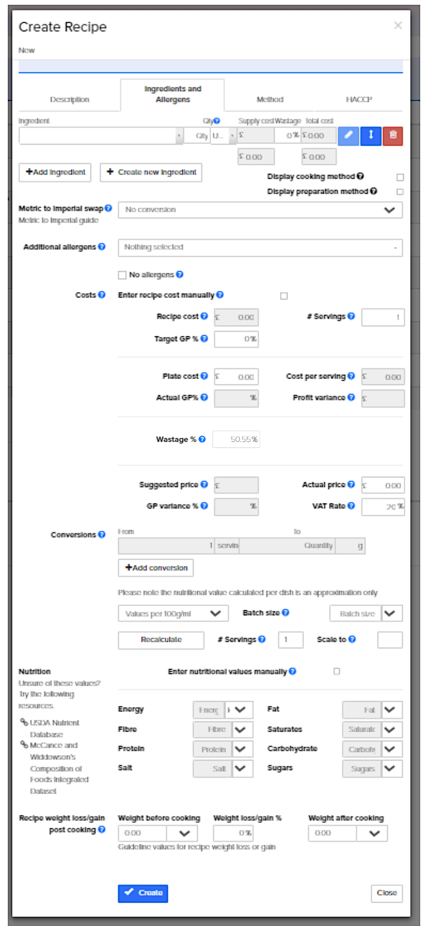Switch to the Method tab
The width and height of the screenshot is (422, 926).
pos(270,100)
